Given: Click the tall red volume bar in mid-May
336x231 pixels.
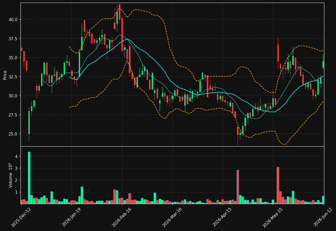Looking at the screenshot, I should (278, 185).
